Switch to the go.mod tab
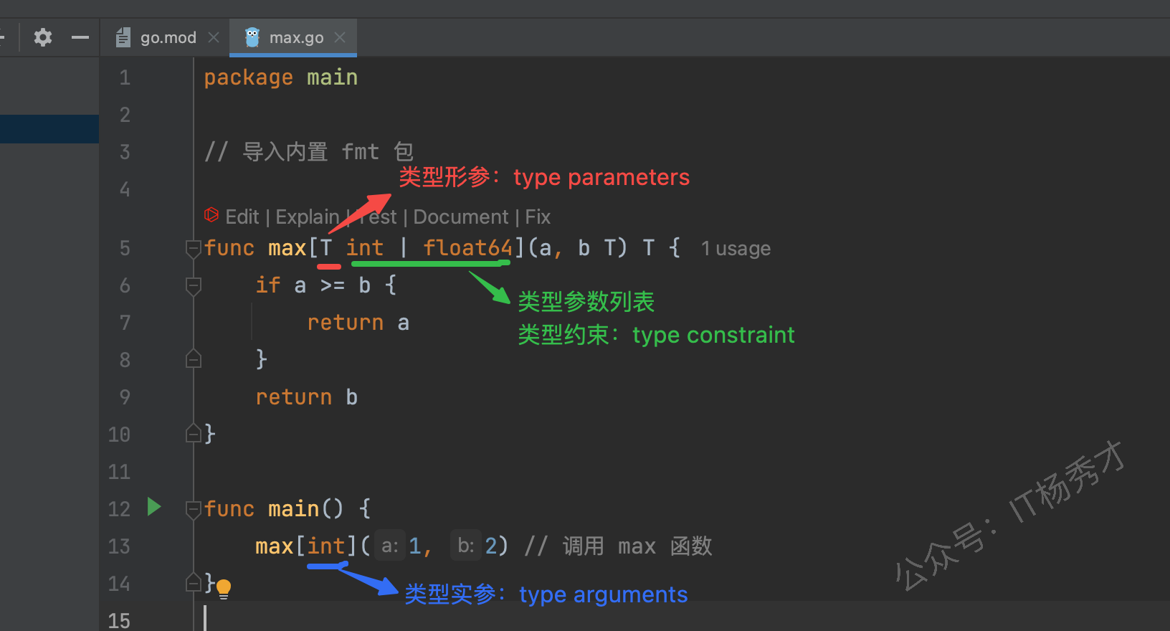This screenshot has width=1170, height=631. (168, 37)
